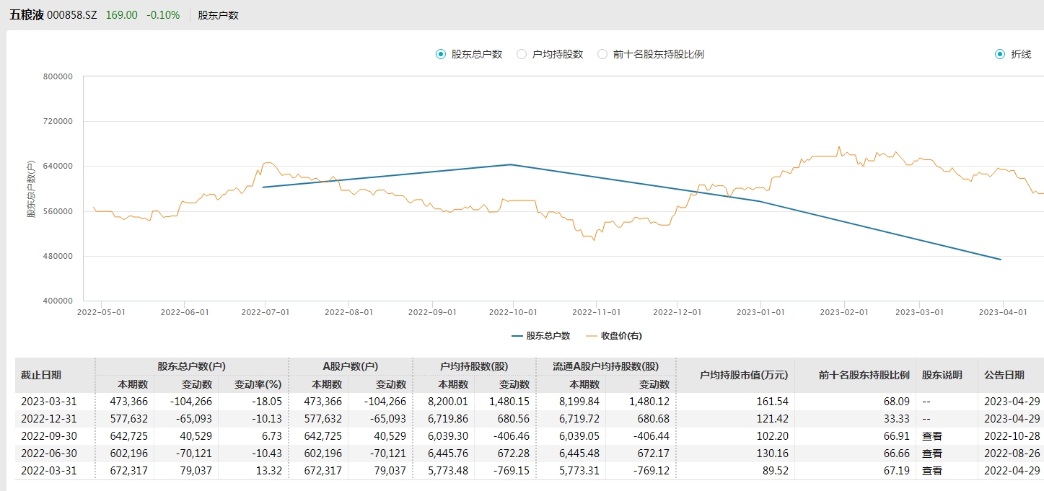Toggle the 股东总户数 legend series
This screenshot has width=1044, height=491.
[540, 336]
